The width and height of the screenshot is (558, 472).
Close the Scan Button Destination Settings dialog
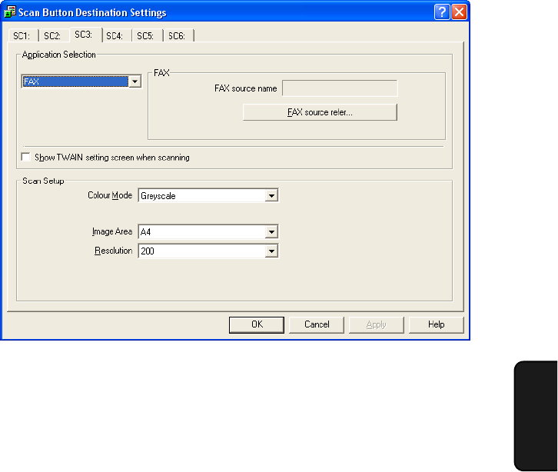click(x=459, y=12)
